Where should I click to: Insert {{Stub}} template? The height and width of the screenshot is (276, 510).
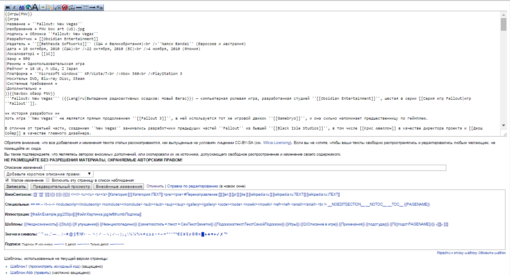65,224
